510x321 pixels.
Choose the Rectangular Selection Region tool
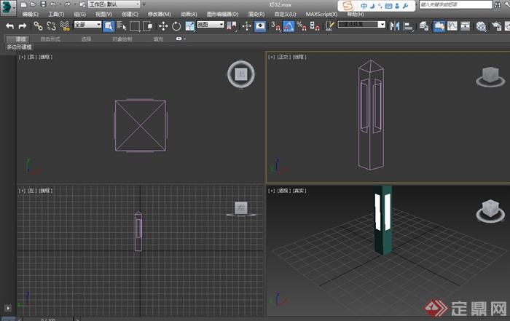135,25
